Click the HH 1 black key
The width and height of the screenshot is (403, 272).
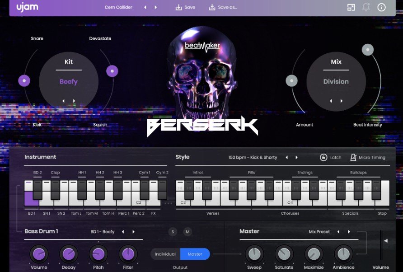pyautogui.click(x=82, y=190)
